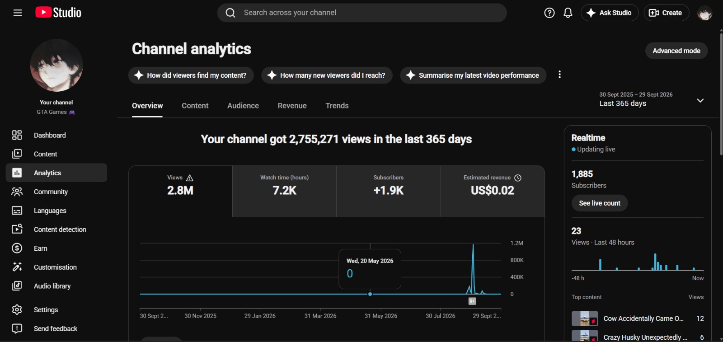The image size is (723, 342).
Task: Open Customisation in the sidebar
Action: 56,267
